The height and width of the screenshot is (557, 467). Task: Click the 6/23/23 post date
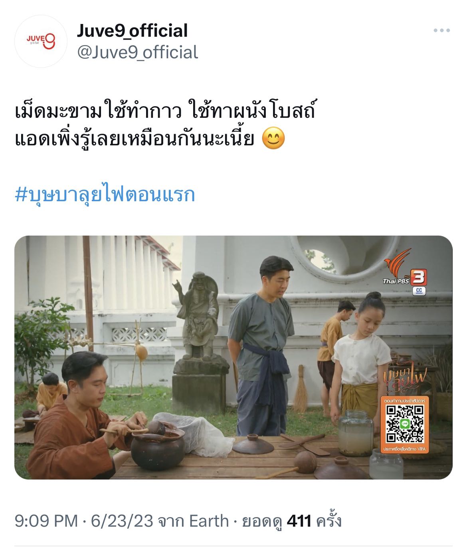(122, 521)
